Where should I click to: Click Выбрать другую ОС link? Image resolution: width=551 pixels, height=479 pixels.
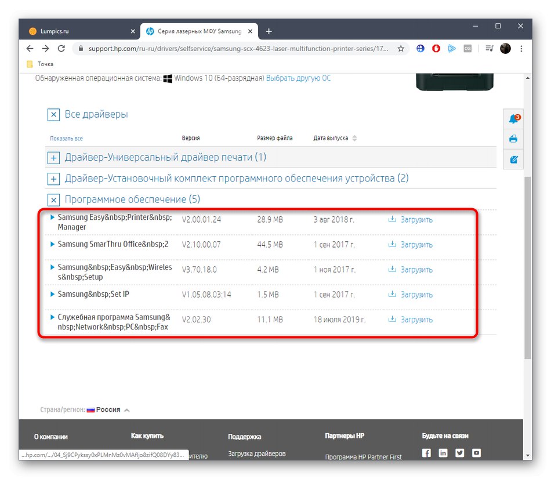tap(298, 78)
